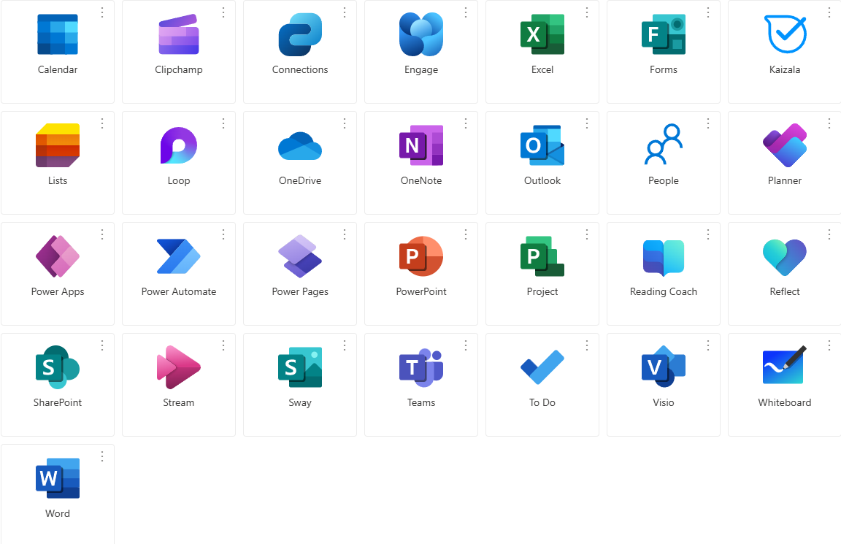This screenshot has height=544, width=841.
Task: Open the Stream app icon
Action: click(179, 367)
